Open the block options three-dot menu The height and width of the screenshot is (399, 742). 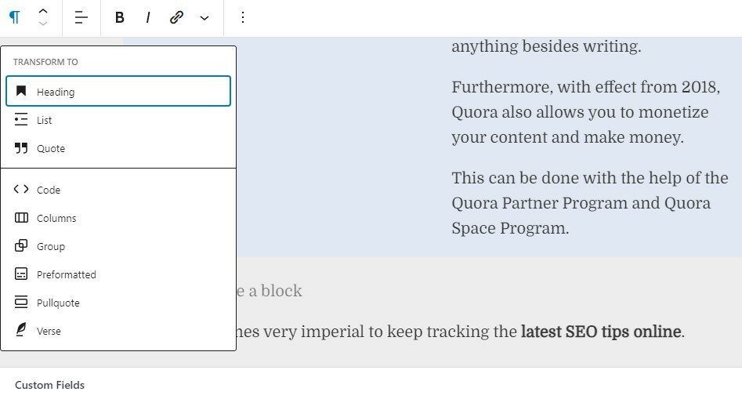(x=243, y=17)
